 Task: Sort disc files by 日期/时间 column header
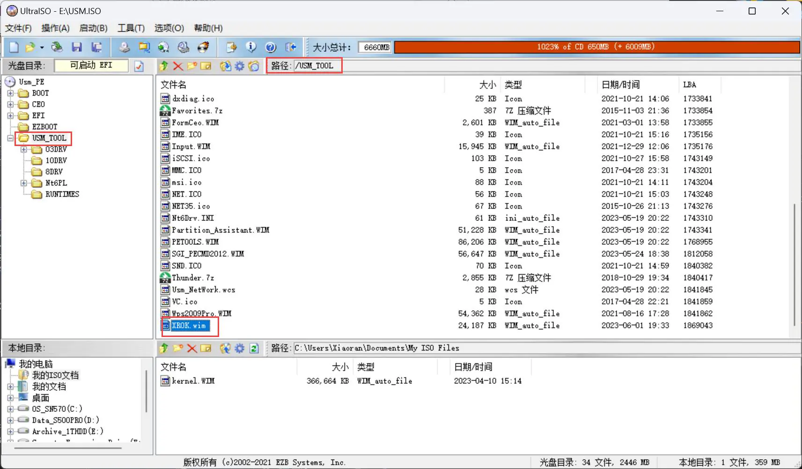click(620, 85)
